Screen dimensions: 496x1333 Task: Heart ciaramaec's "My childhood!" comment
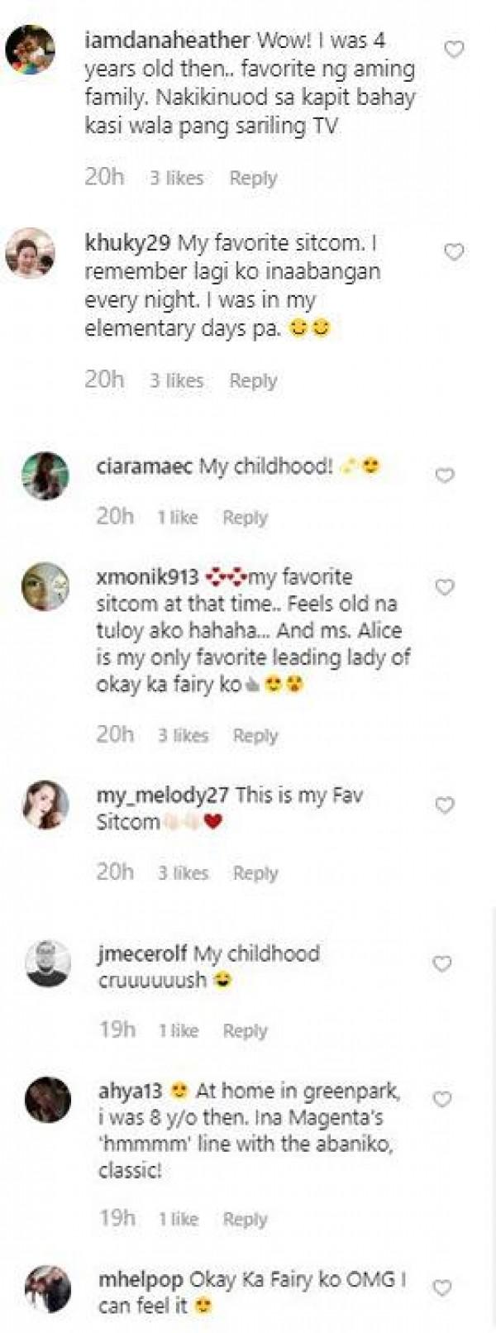(445, 475)
